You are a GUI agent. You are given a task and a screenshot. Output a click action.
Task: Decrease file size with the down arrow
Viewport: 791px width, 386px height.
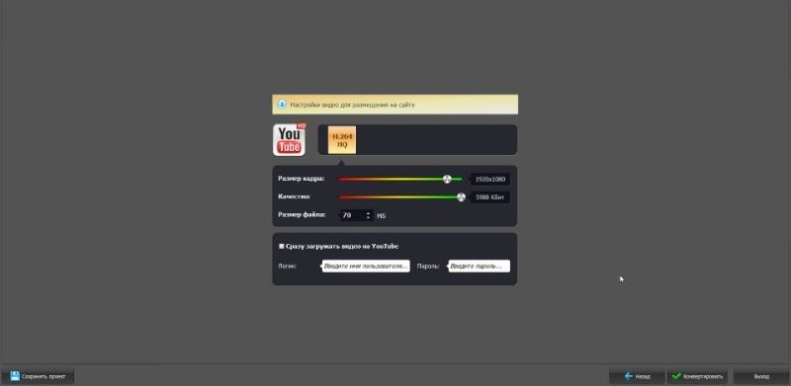pyautogui.click(x=368, y=218)
